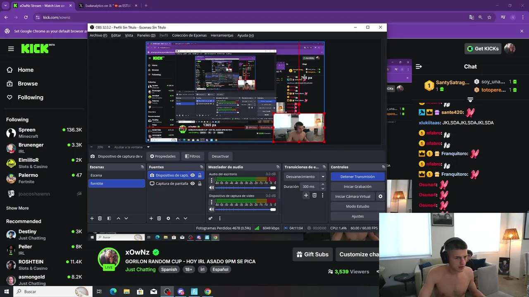Open transition properties three-dot menu

[x=323, y=195]
